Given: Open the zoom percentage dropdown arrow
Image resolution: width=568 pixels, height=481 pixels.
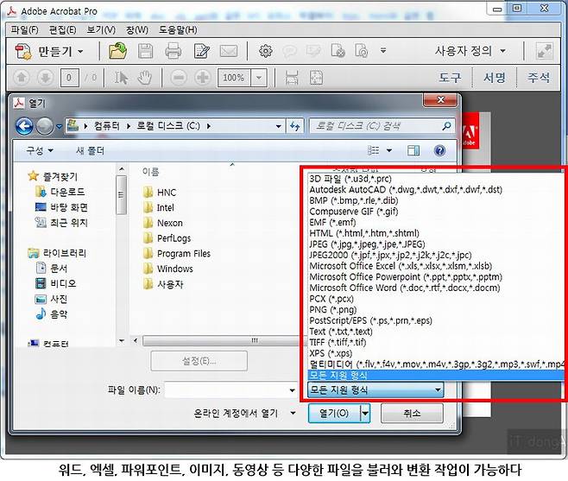Looking at the screenshot, I should click(x=259, y=78).
